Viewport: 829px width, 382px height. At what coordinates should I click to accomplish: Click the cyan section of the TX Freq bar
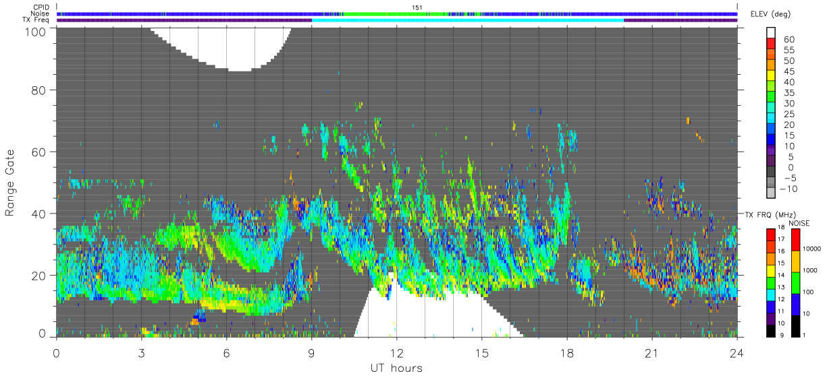point(468,20)
